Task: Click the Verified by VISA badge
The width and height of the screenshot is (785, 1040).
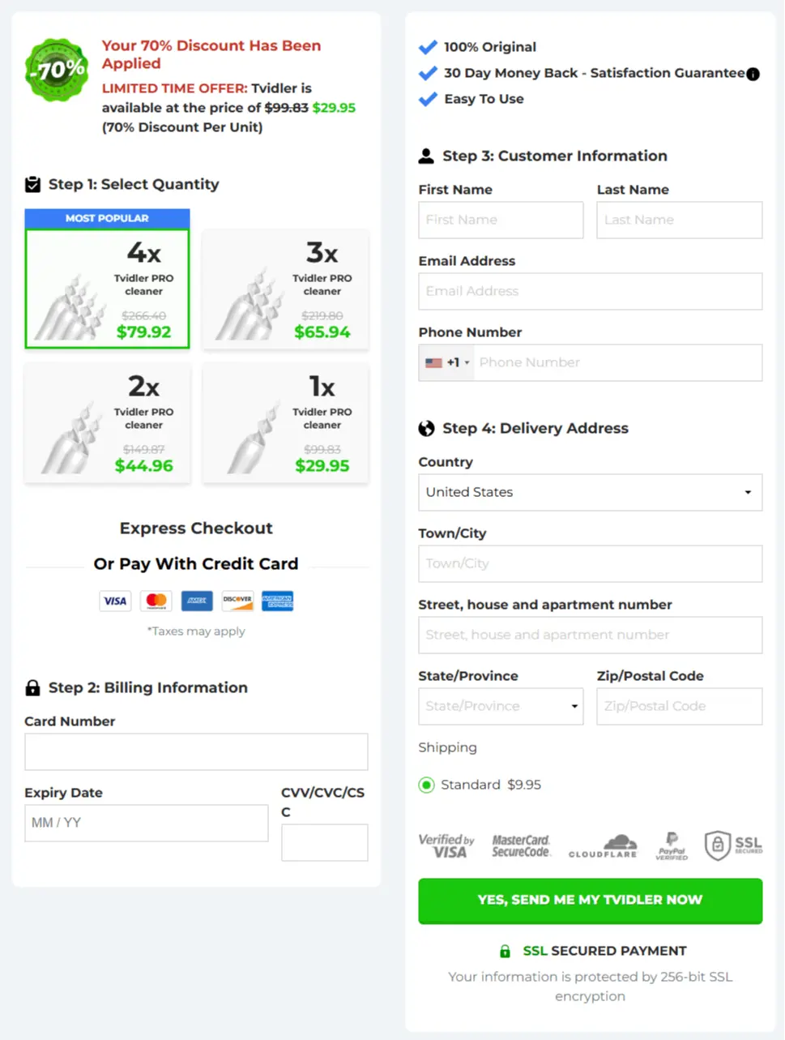Action: click(446, 845)
